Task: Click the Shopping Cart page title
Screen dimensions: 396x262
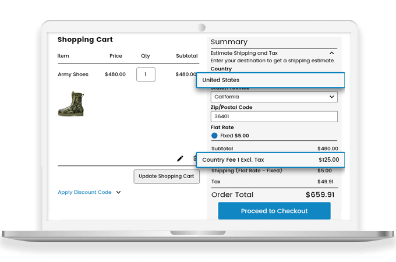Action: (85, 40)
